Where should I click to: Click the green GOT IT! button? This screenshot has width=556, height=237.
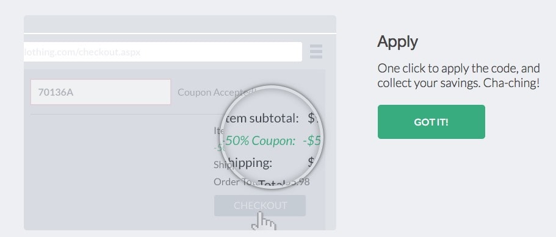click(x=431, y=122)
